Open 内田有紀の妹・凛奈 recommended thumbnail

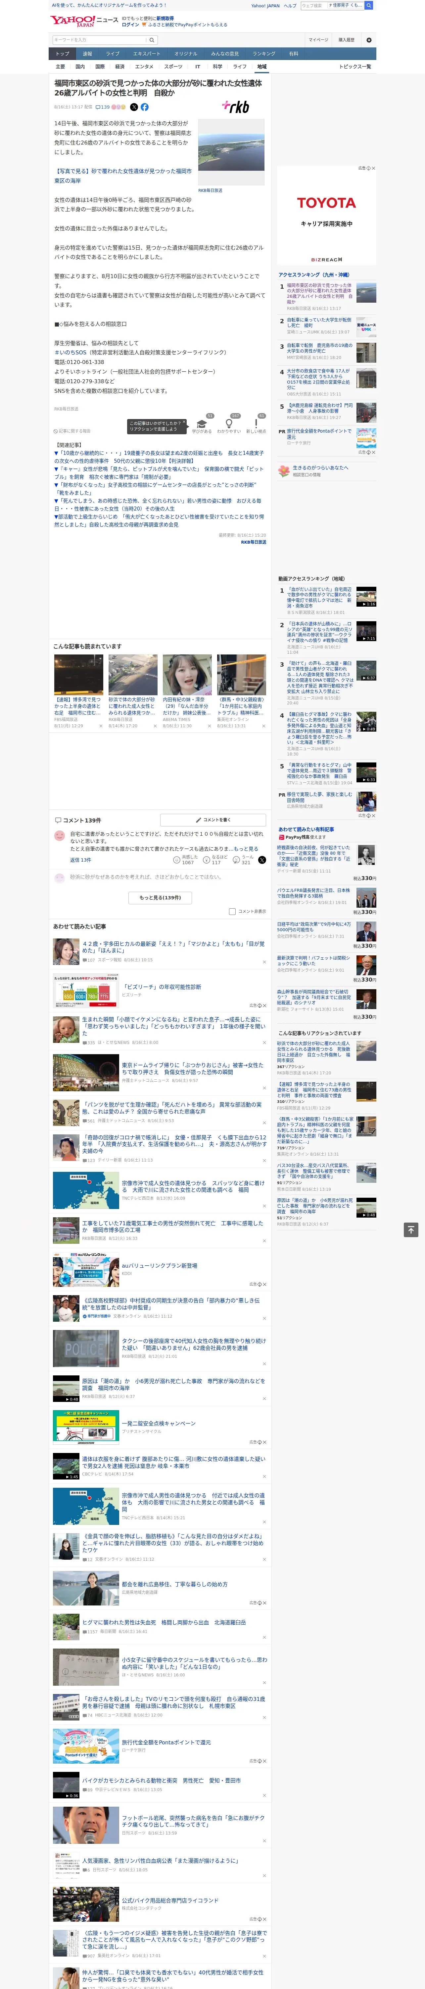tap(187, 675)
